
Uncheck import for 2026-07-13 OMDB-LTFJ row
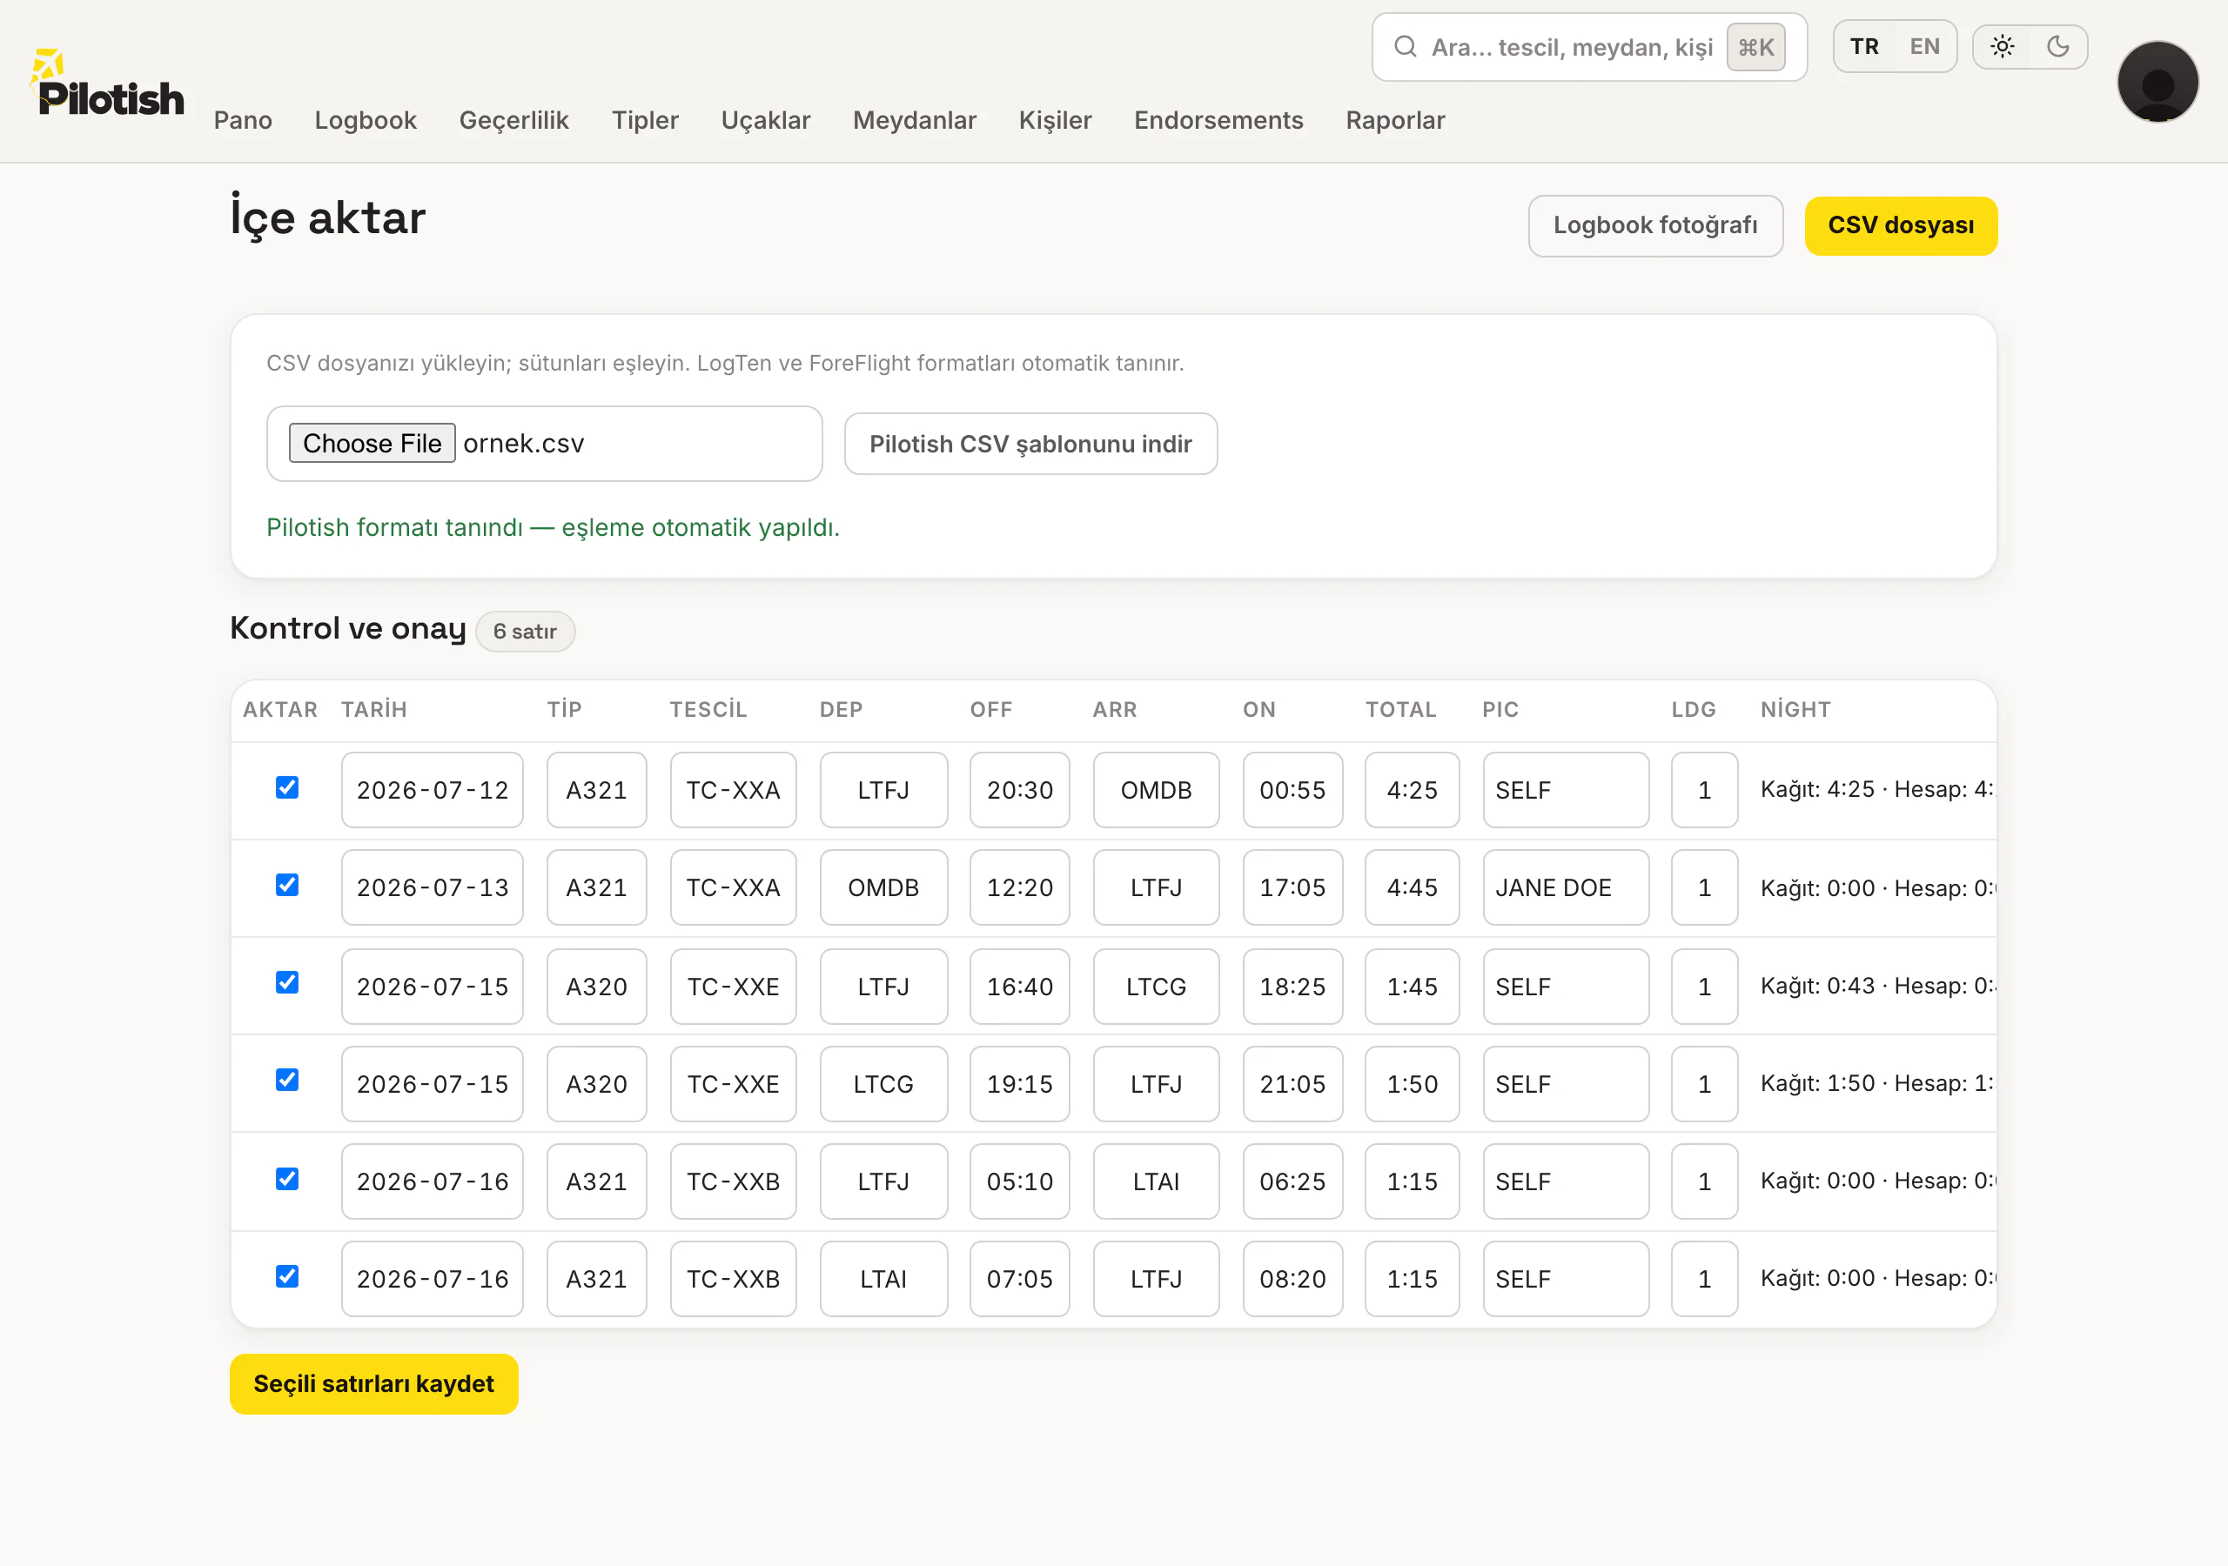point(286,885)
